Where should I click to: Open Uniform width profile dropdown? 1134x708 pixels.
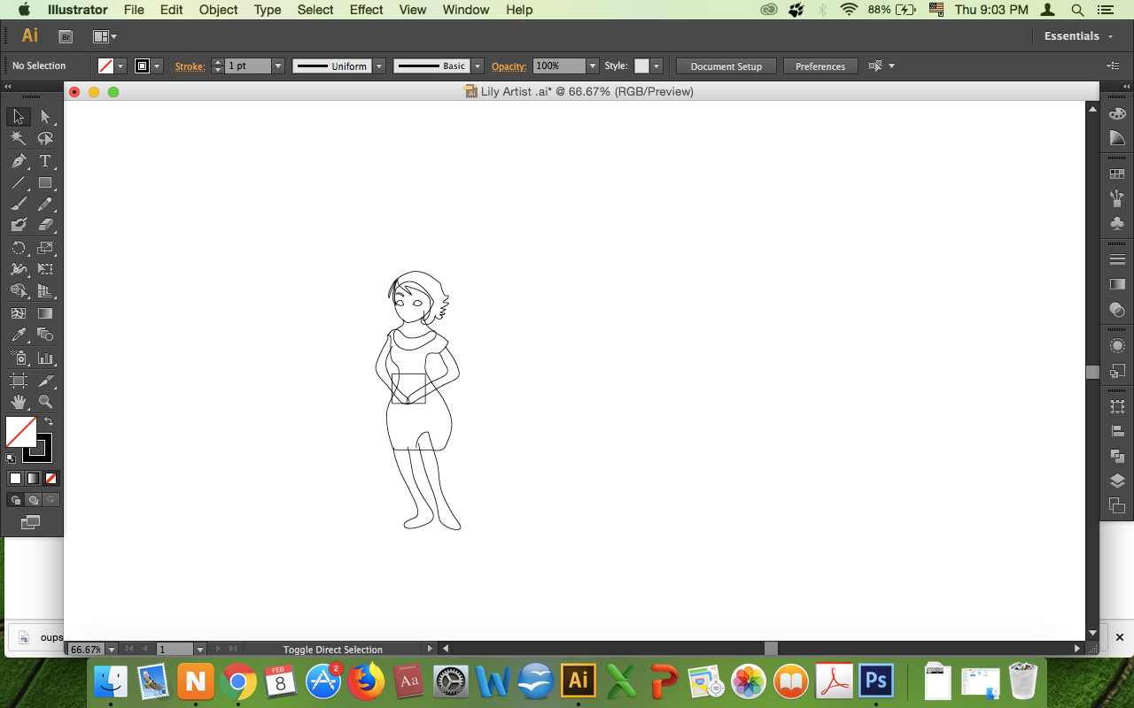point(379,66)
